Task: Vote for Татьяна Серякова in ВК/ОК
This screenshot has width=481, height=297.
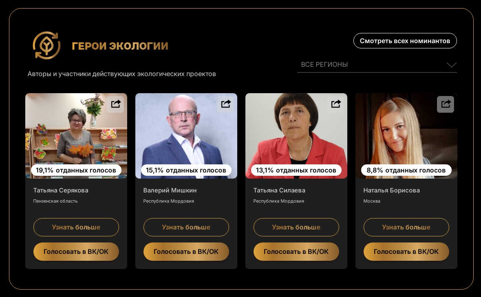Action: click(76, 252)
